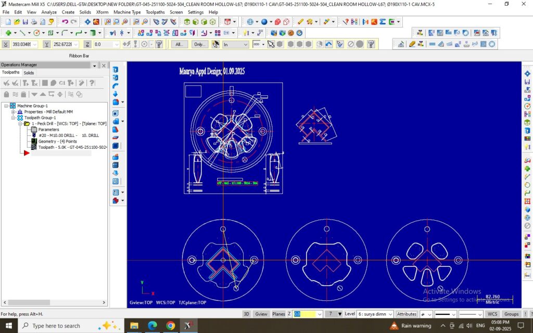Click the Toggle locking on selected operations icon
Viewport: 533px width, 333px height.
(7, 94)
